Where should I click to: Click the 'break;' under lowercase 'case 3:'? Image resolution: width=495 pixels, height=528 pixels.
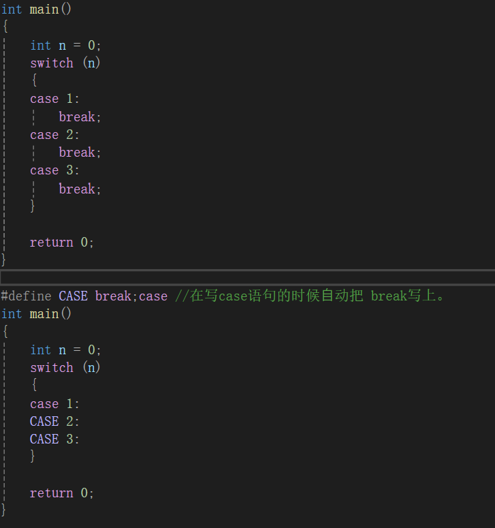(x=80, y=189)
